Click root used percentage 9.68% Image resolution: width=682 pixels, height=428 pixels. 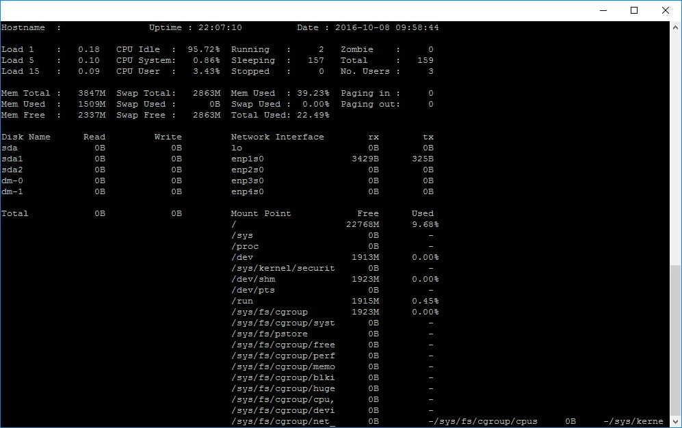425,225
